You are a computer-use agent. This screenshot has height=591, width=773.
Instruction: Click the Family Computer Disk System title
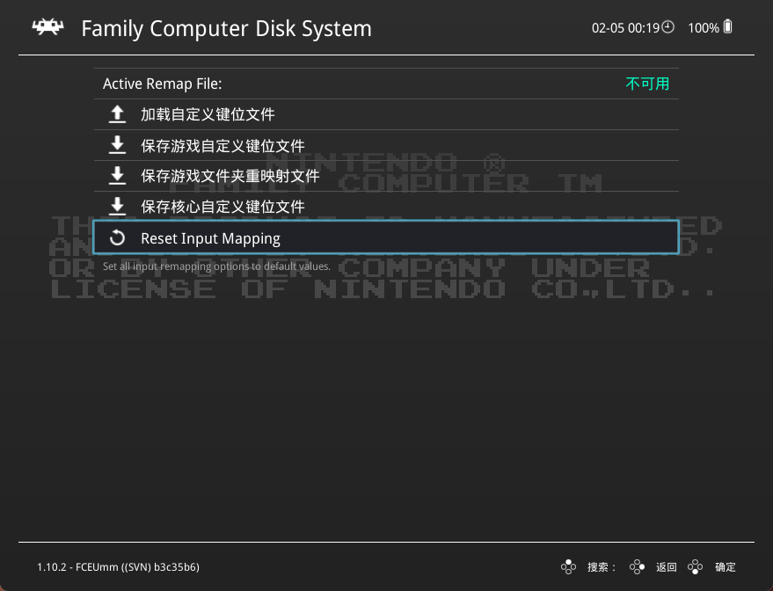[x=226, y=29]
